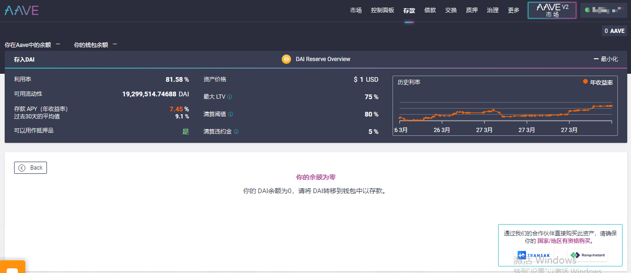Click the 你在Aave中的余额 label
631x273 pixels.
[x=28, y=45]
